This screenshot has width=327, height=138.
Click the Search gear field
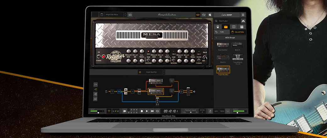pos(227,21)
